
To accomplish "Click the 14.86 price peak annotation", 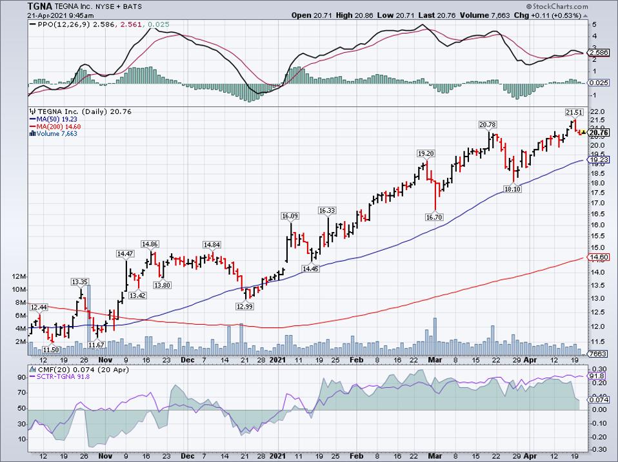I will click(150, 244).
